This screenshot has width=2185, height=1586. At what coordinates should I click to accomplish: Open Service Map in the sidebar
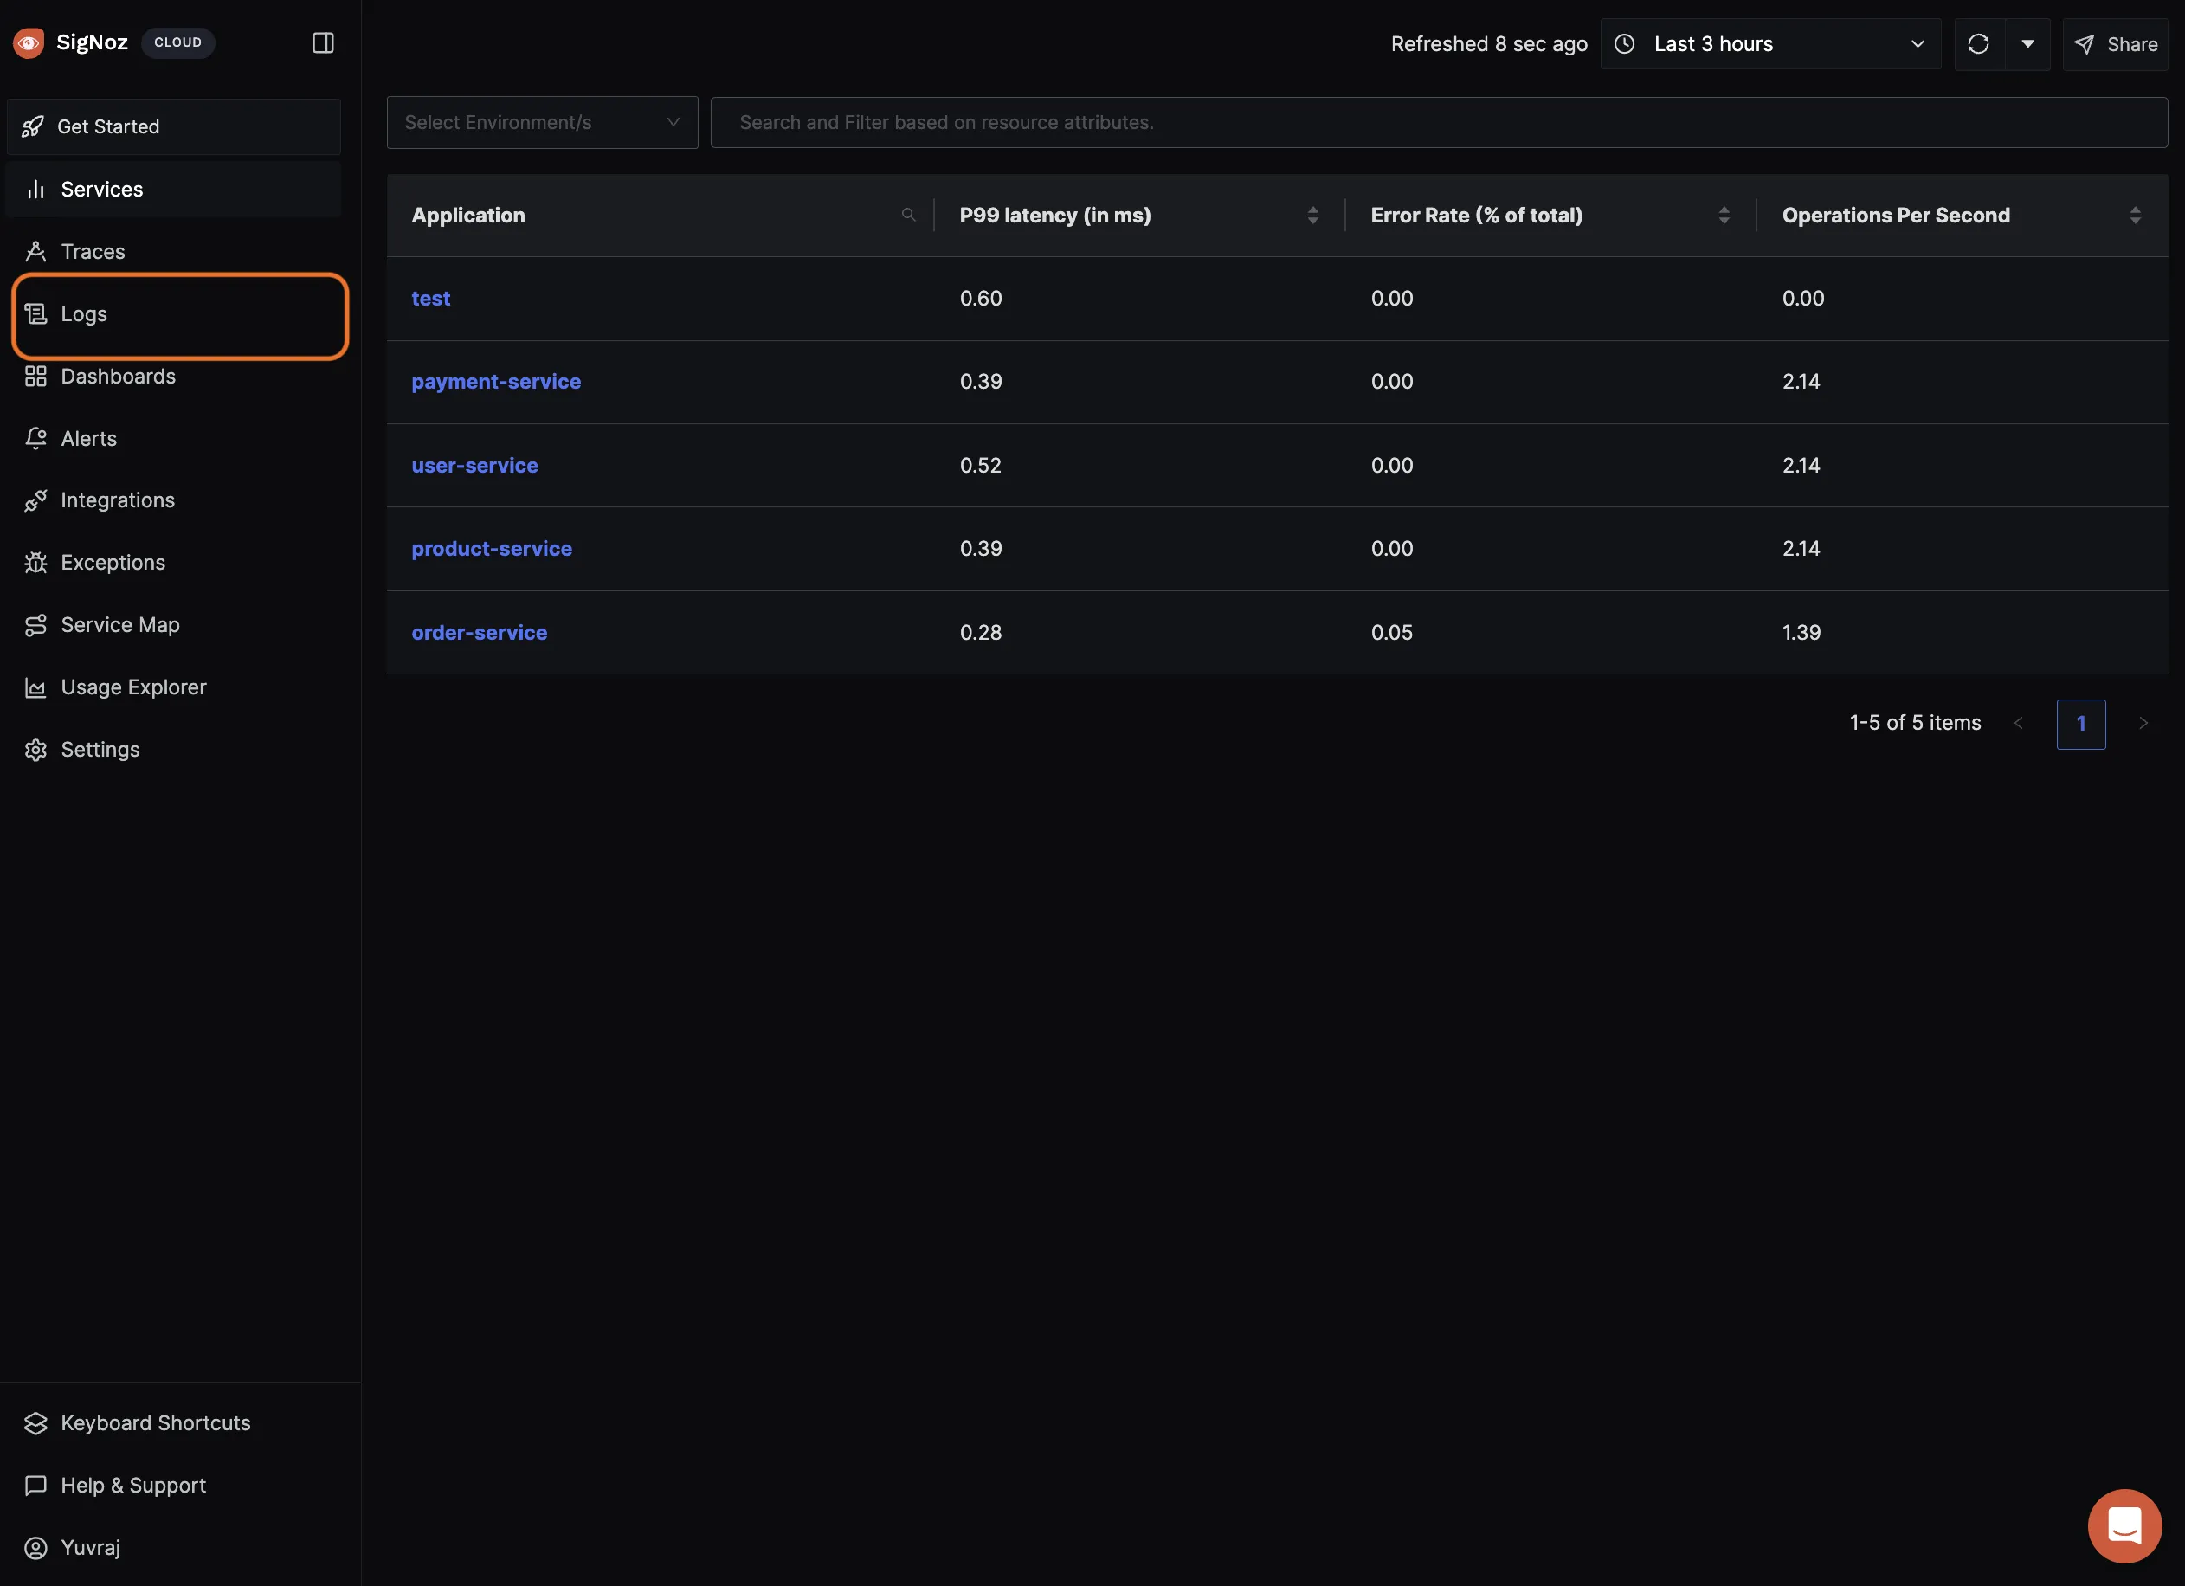click(x=119, y=625)
